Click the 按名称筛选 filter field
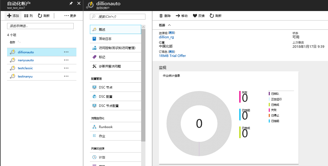The height and width of the screenshot is (166, 328). click(x=40, y=26)
